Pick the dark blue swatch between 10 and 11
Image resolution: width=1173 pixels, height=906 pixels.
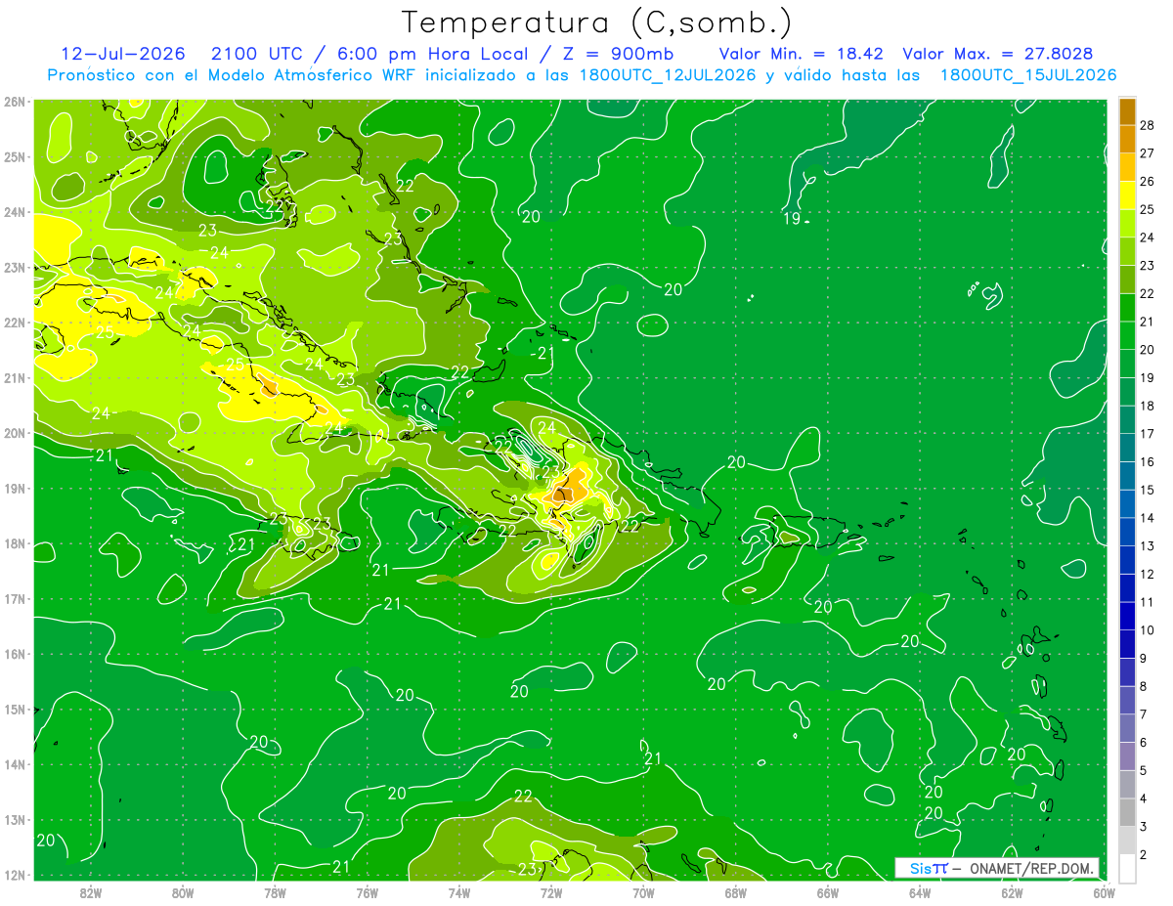click(x=1127, y=616)
